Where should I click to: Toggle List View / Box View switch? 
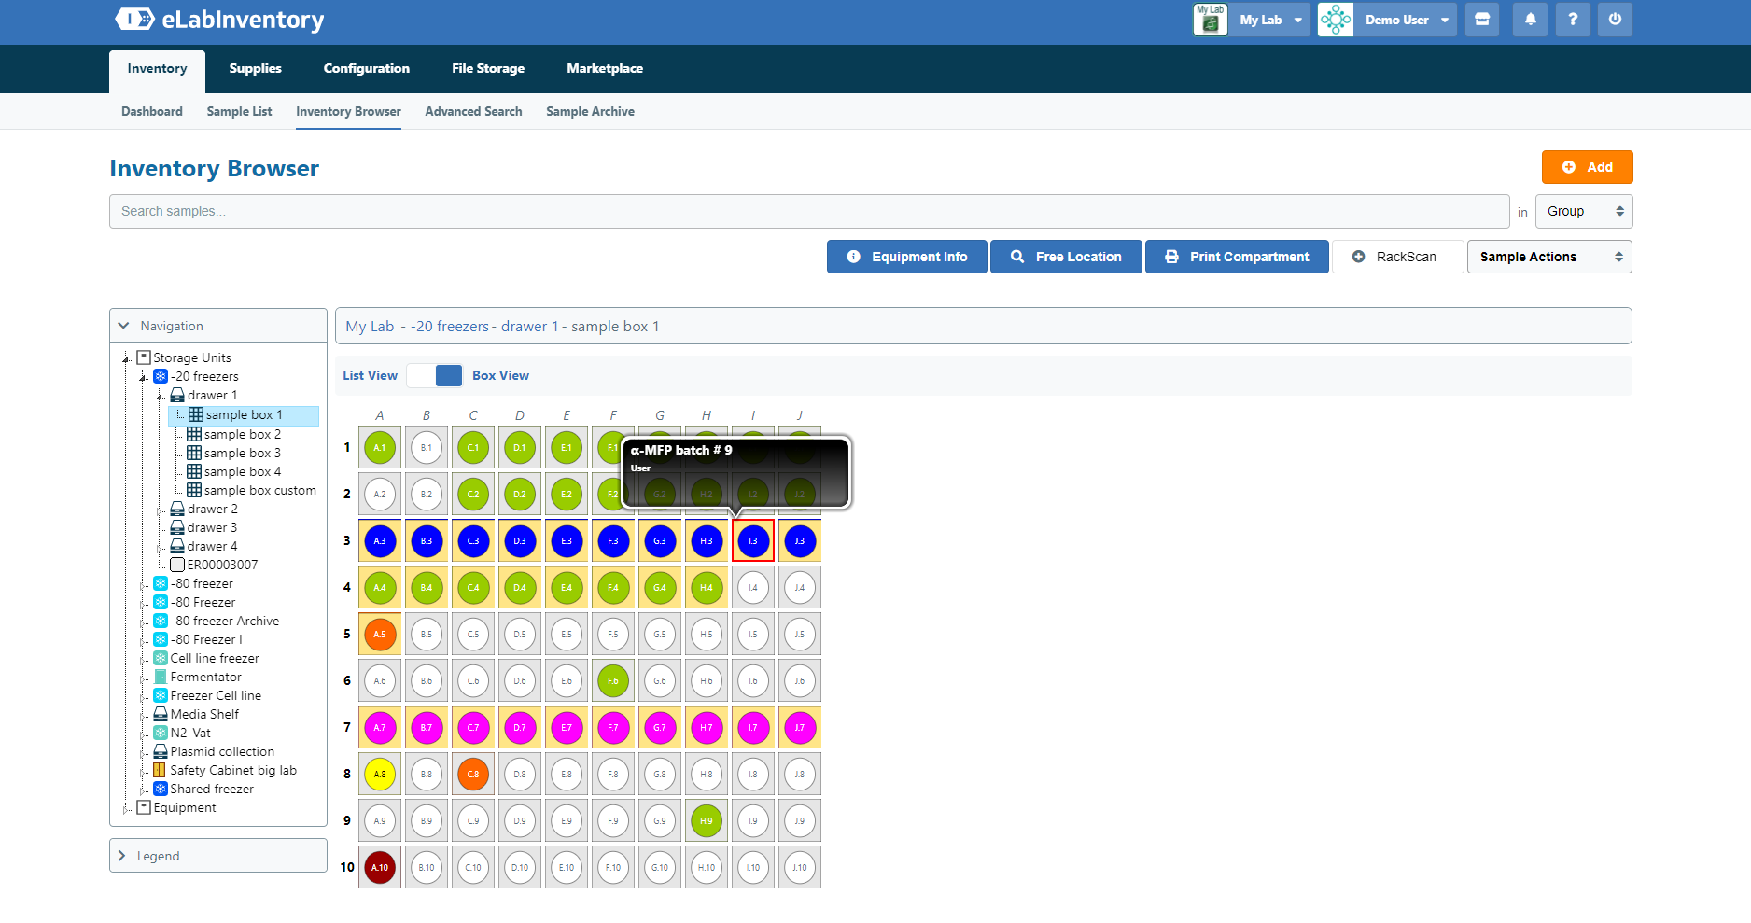435,375
